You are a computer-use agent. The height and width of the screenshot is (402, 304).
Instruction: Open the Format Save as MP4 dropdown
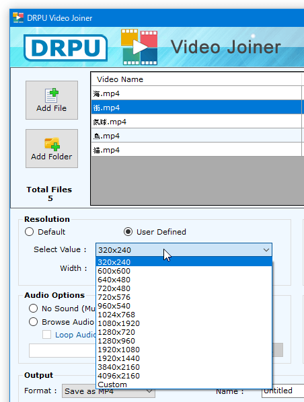point(108,391)
